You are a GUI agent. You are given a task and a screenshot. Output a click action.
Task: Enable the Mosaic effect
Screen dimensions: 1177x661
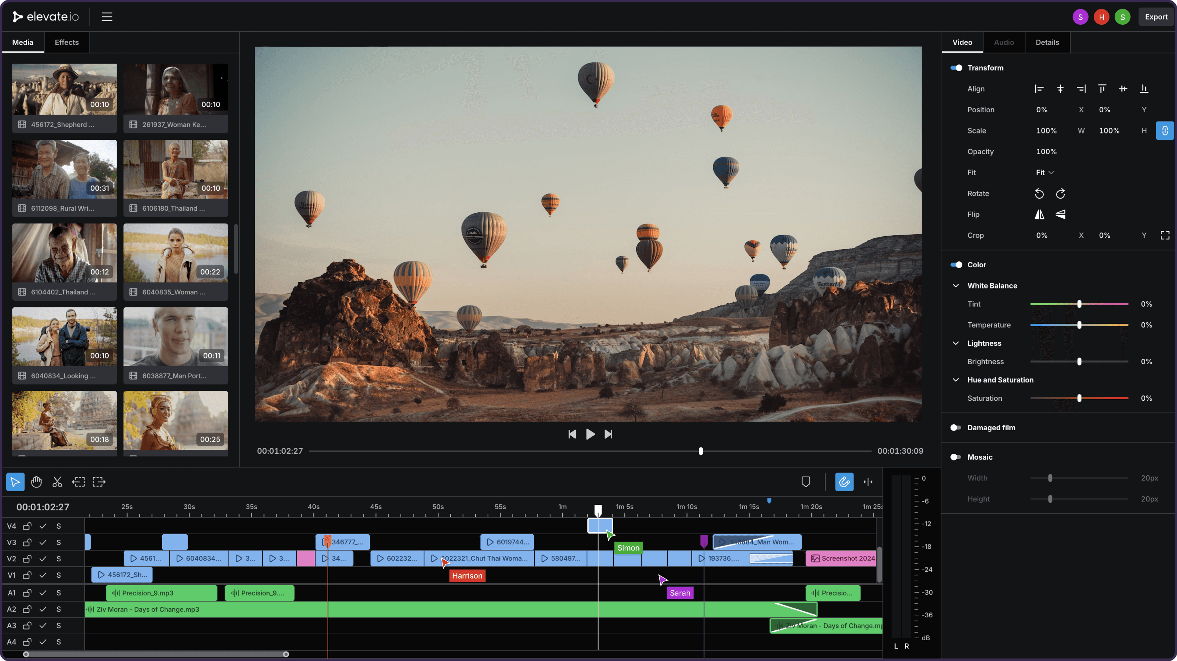tap(956, 457)
